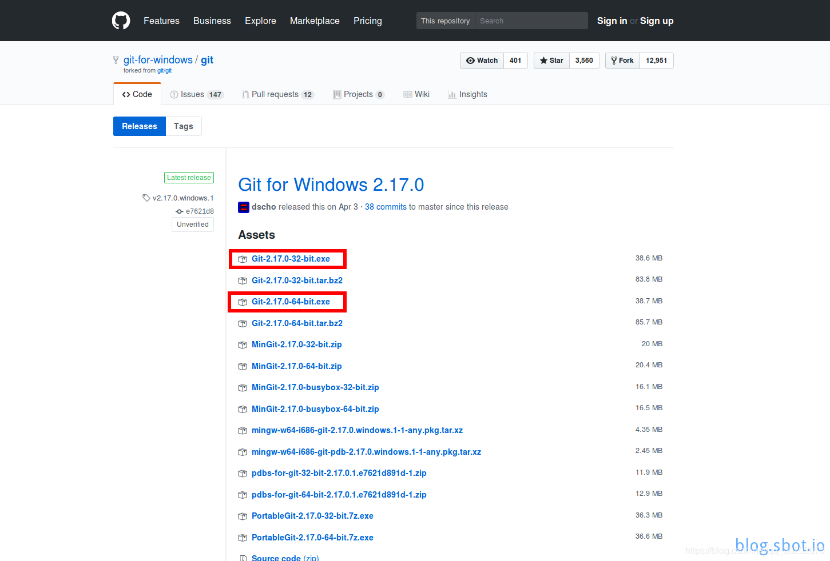830x561 pixels.
Task: Open the 12,951 forks count
Action: 657,61
